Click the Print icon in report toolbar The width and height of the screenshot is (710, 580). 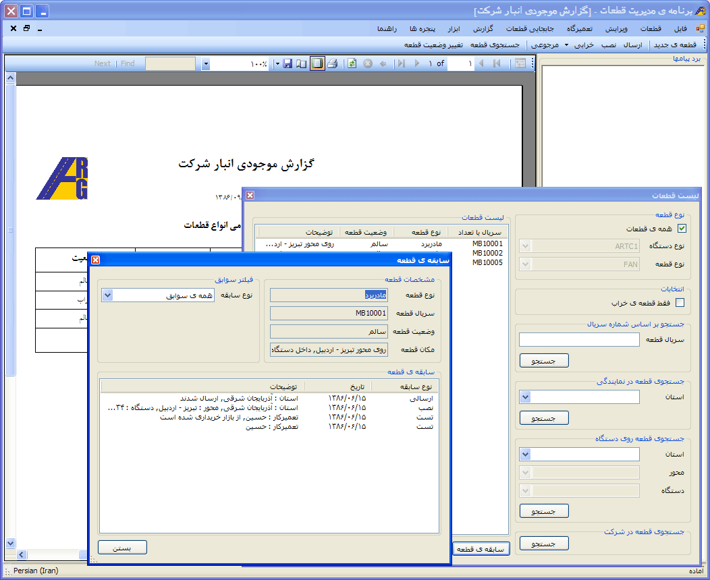point(332,64)
